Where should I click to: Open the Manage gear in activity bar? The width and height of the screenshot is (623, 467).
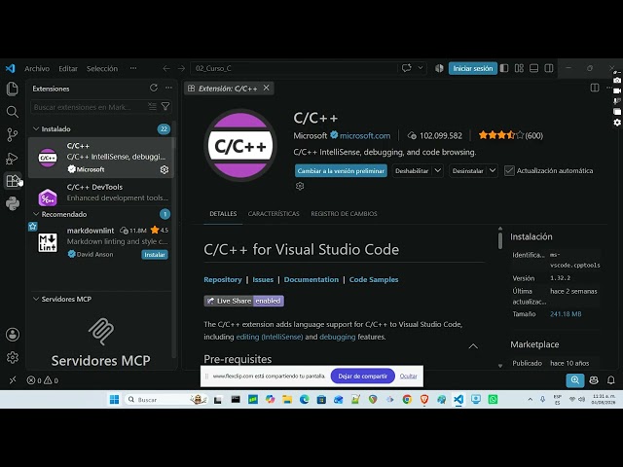13,357
